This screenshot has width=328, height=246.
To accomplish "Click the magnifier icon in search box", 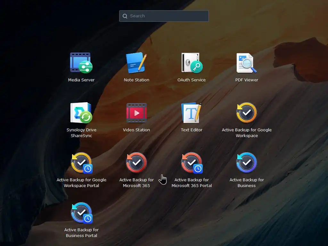I will click(x=125, y=16).
